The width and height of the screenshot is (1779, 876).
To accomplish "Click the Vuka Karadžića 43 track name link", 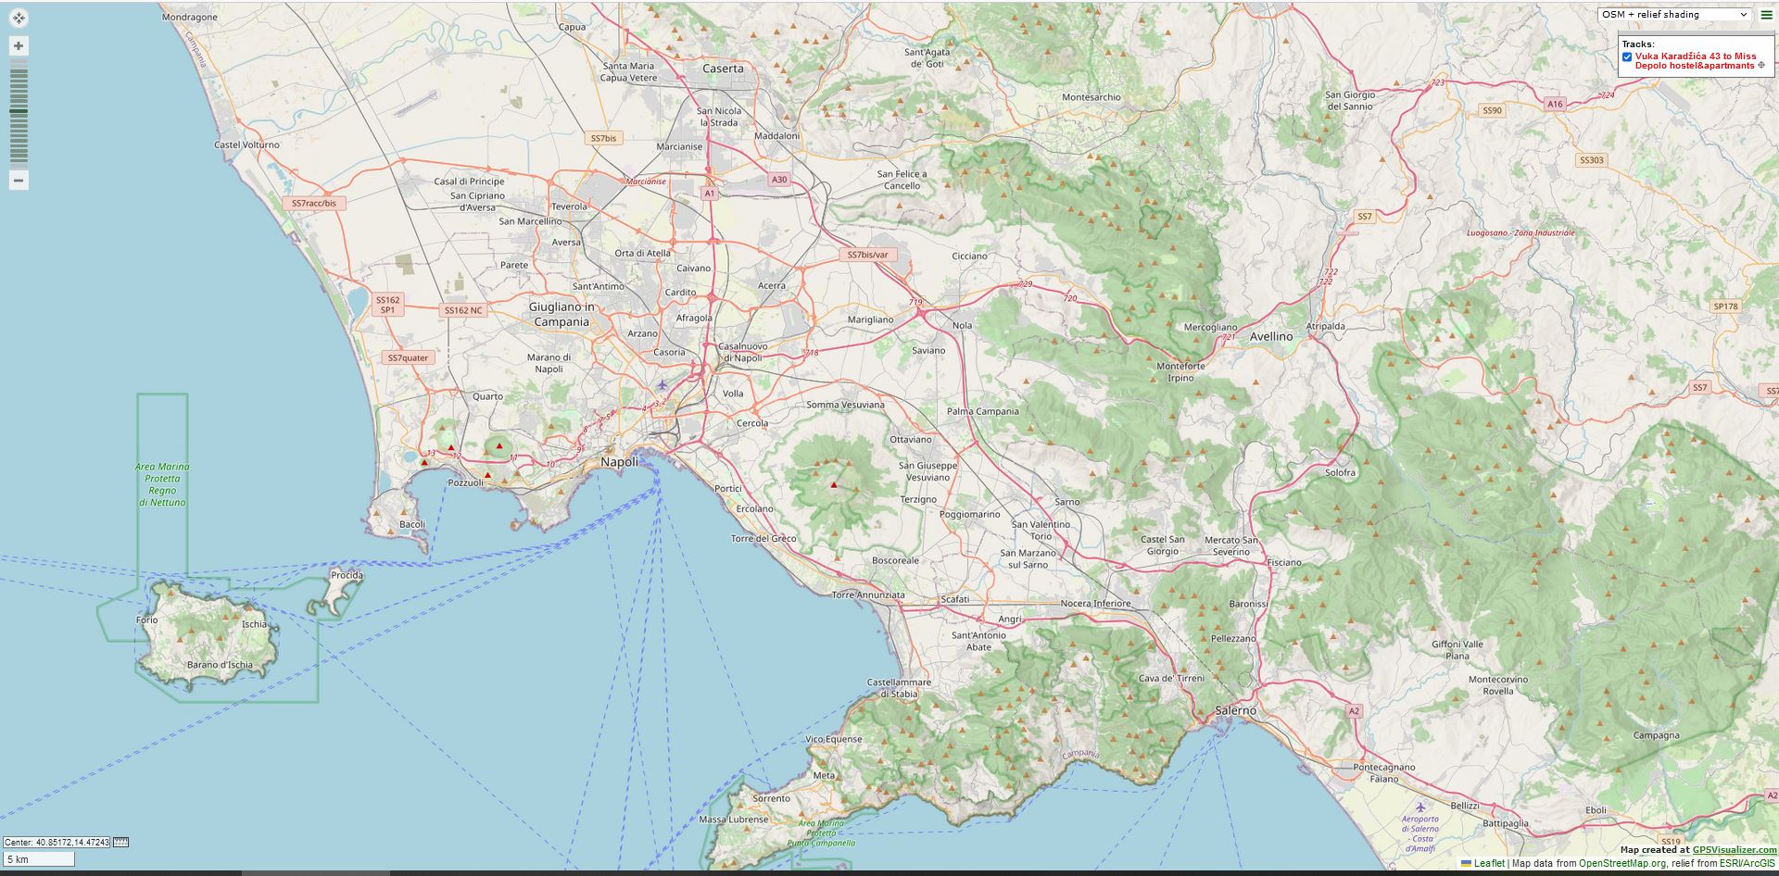I will pyautogui.click(x=1695, y=61).
